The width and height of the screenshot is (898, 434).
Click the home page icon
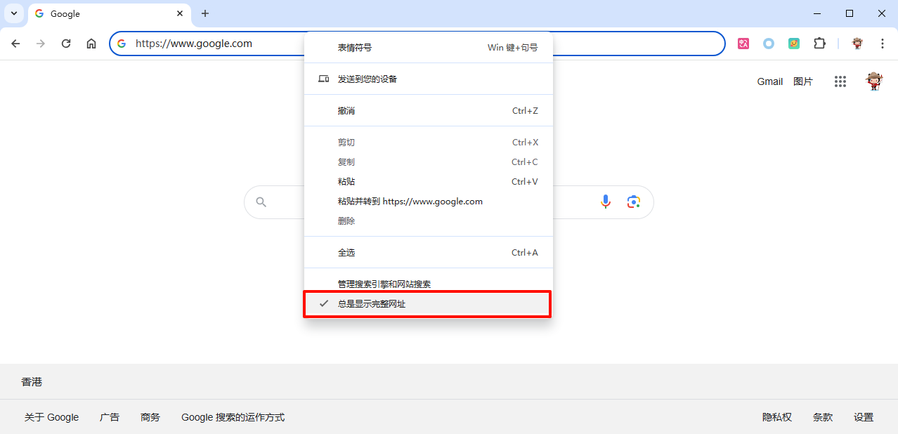pos(91,44)
